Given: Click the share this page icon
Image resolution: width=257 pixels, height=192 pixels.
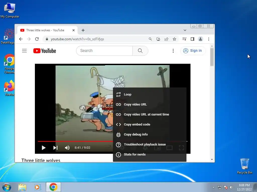Looking at the screenshot, I should pyautogui.click(x=166, y=39).
